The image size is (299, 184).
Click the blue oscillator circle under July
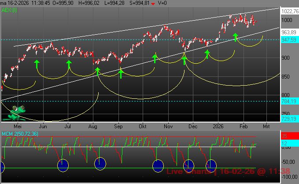coord(63,165)
